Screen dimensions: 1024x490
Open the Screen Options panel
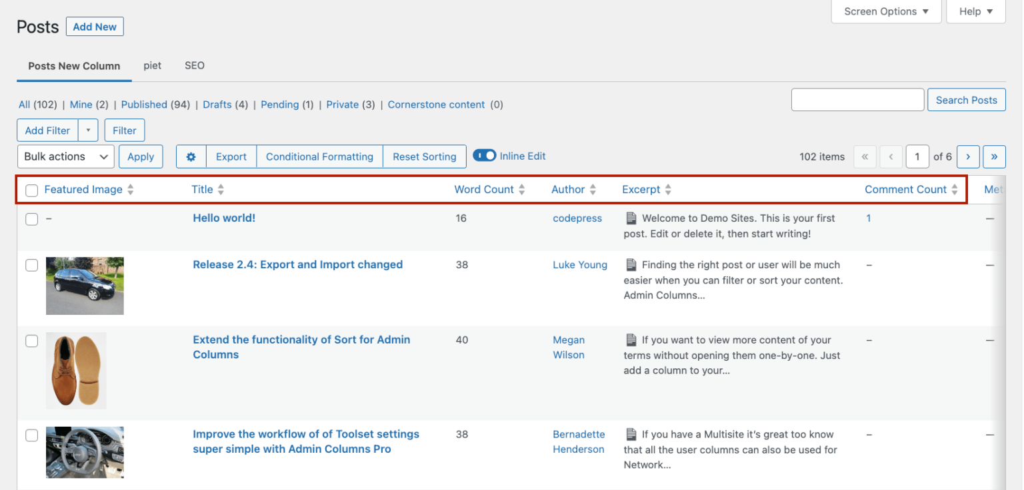tap(886, 11)
